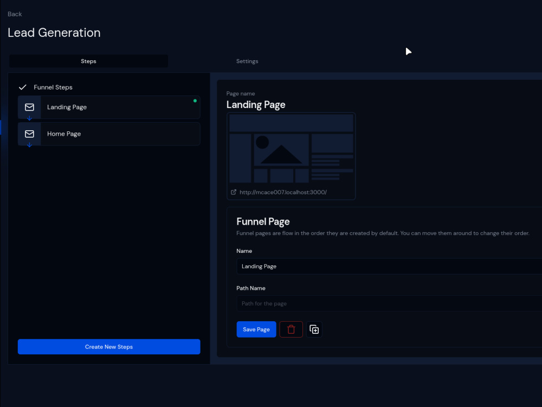Image resolution: width=542 pixels, height=407 pixels.
Task: Click the blue arrow under Home Page icon
Action: [29, 145]
